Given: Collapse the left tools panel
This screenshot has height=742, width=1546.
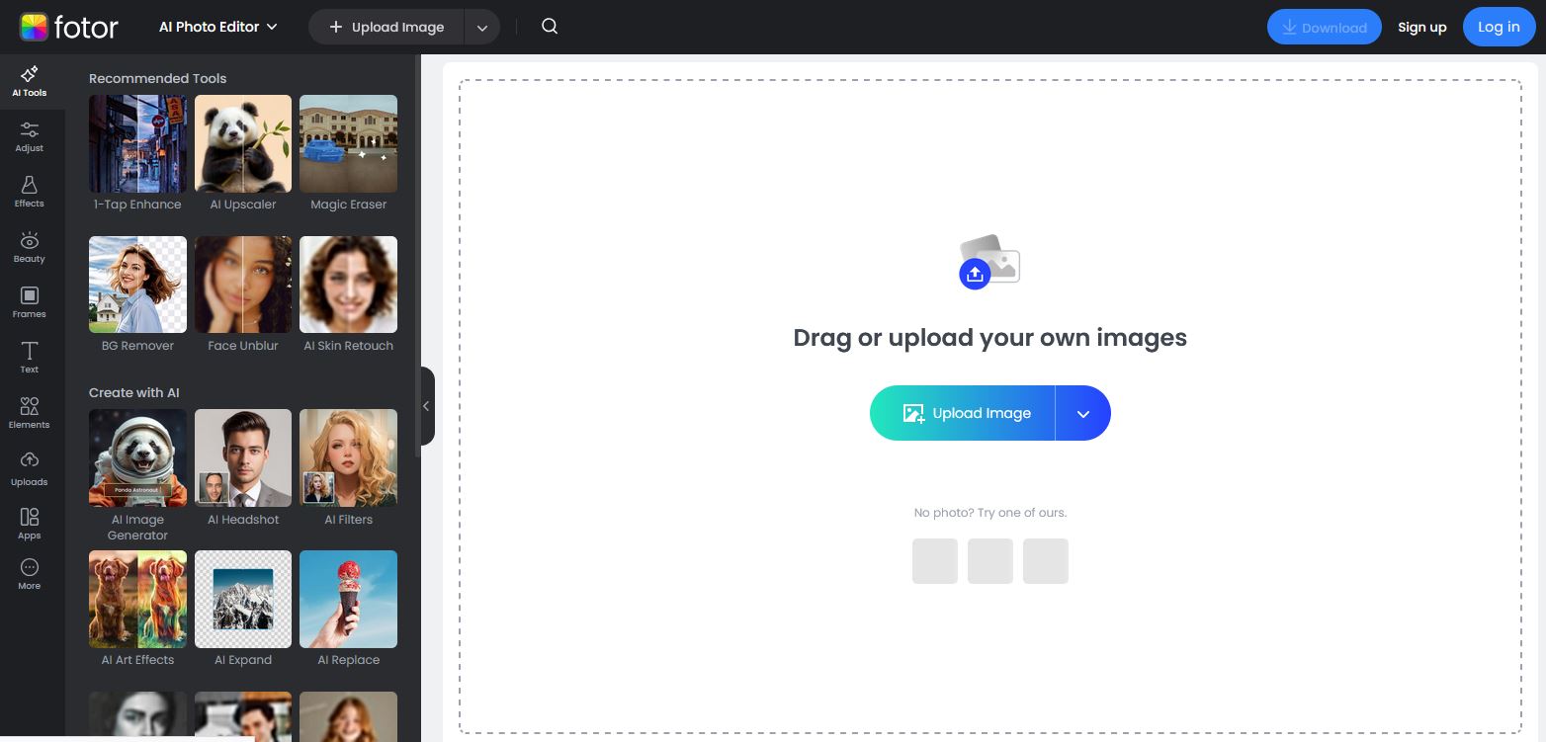Looking at the screenshot, I should (x=426, y=406).
